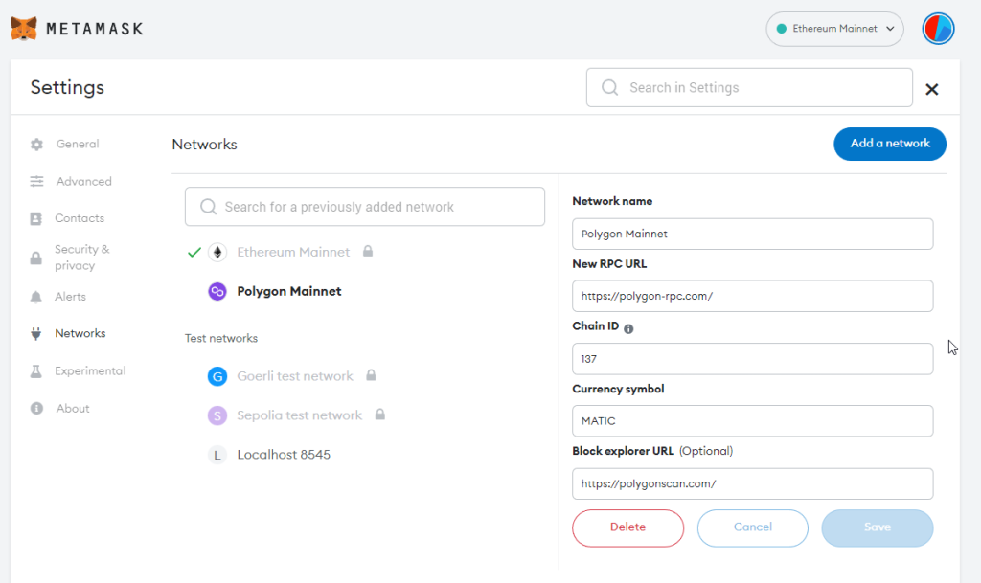Click the lock icon beside Ethereum Mainnet
This screenshot has width=981, height=583.
click(368, 252)
